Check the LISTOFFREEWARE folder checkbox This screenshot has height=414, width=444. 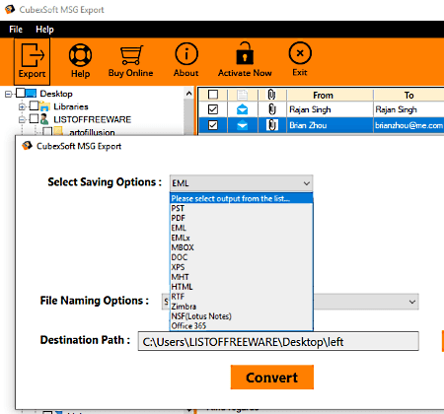(34, 118)
